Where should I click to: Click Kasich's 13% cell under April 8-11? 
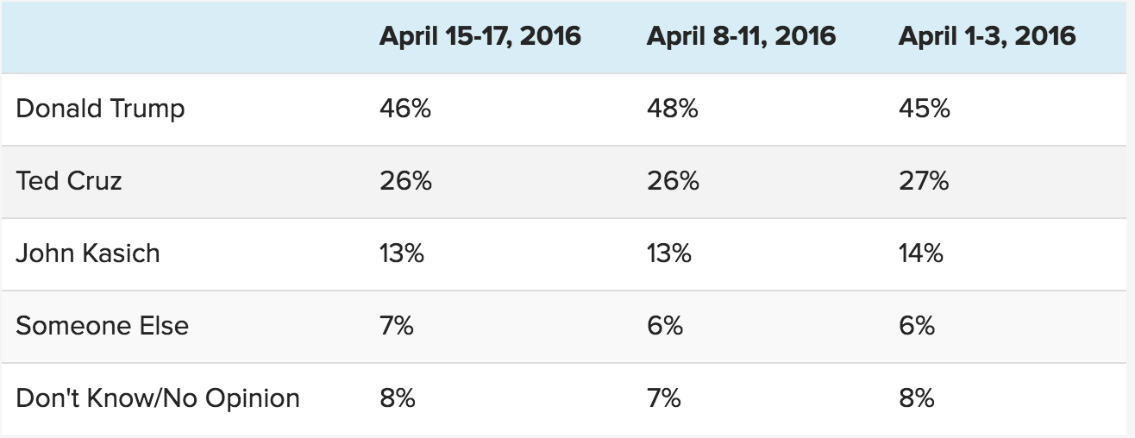[x=668, y=253]
